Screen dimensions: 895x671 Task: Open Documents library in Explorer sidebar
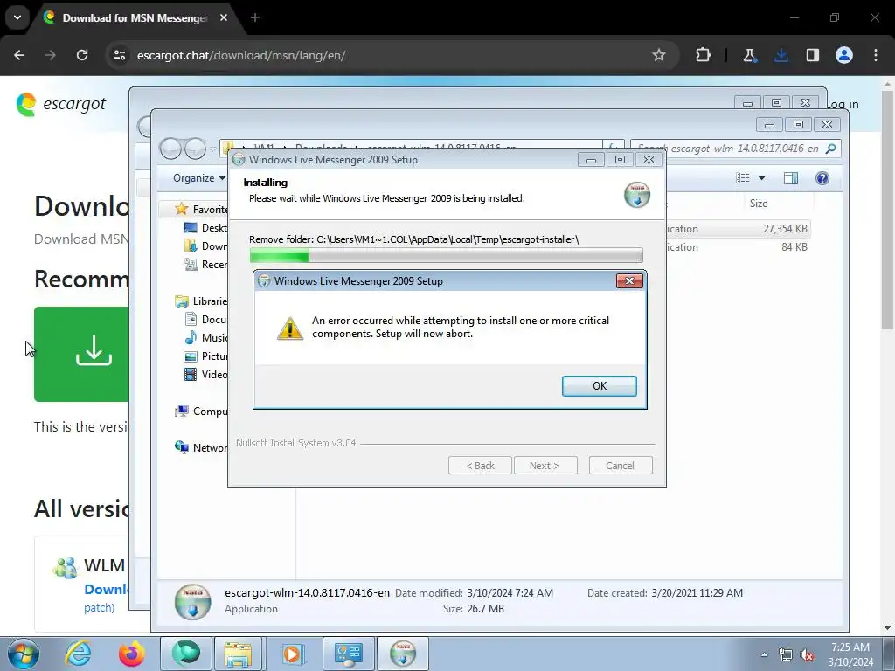click(205, 319)
